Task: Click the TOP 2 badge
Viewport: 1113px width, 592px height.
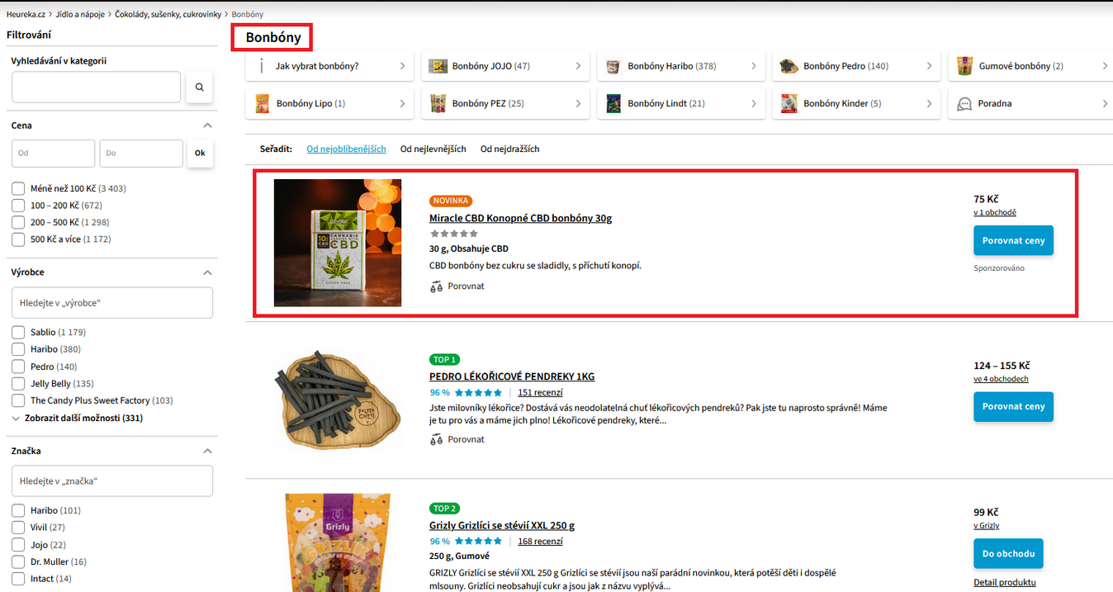Action: [444, 509]
